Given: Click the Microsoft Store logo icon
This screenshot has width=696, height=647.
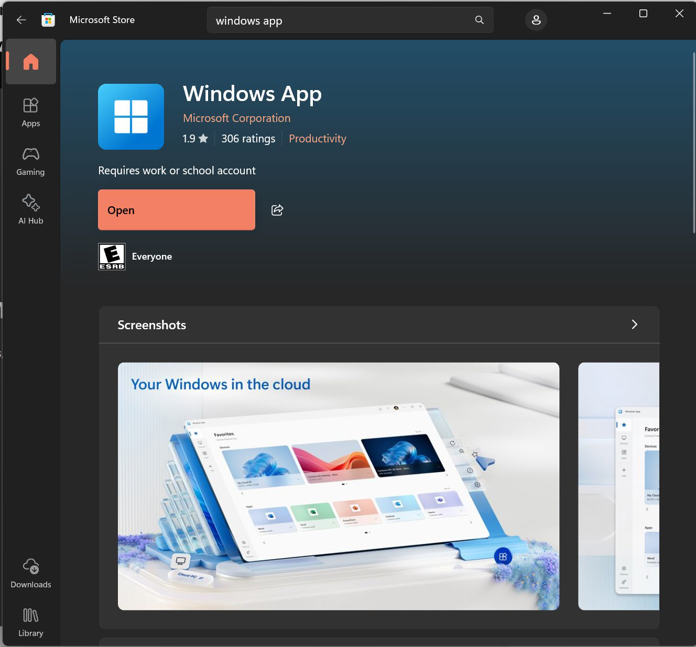Looking at the screenshot, I should click(x=48, y=20).
